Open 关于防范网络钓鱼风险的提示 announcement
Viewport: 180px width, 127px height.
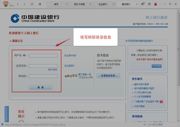(139, 41)
